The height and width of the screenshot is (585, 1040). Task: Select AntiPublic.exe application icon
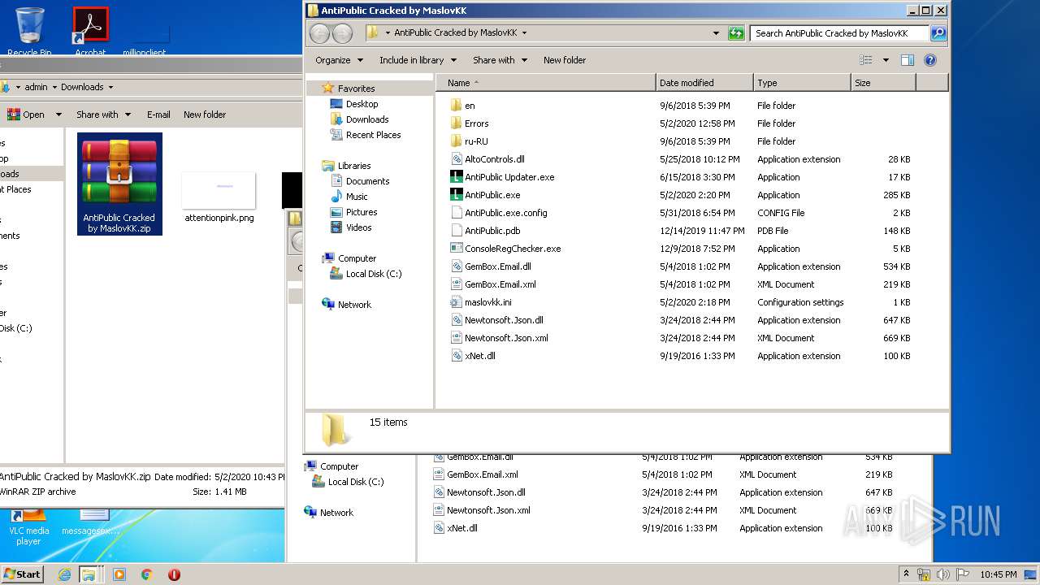coord(456,195)
